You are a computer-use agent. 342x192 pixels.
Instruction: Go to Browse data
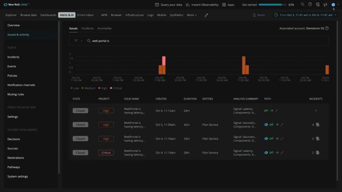[28, 15]
